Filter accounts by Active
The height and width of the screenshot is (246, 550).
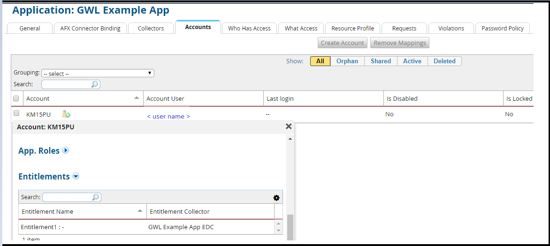click(x=412, y=61)
